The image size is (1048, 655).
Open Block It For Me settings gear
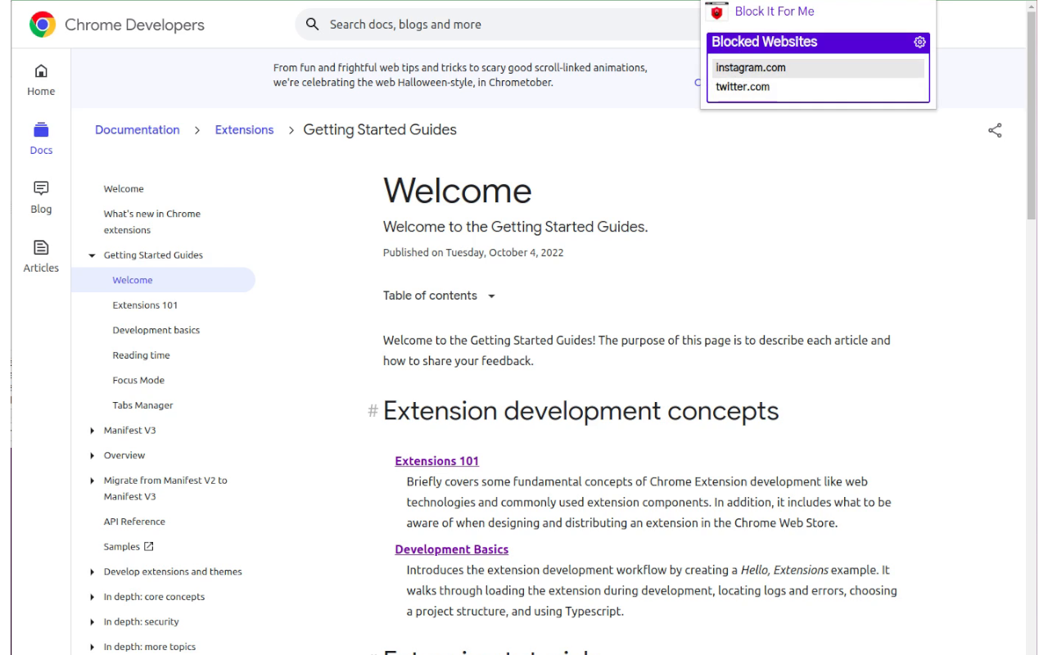click(919, 42)
